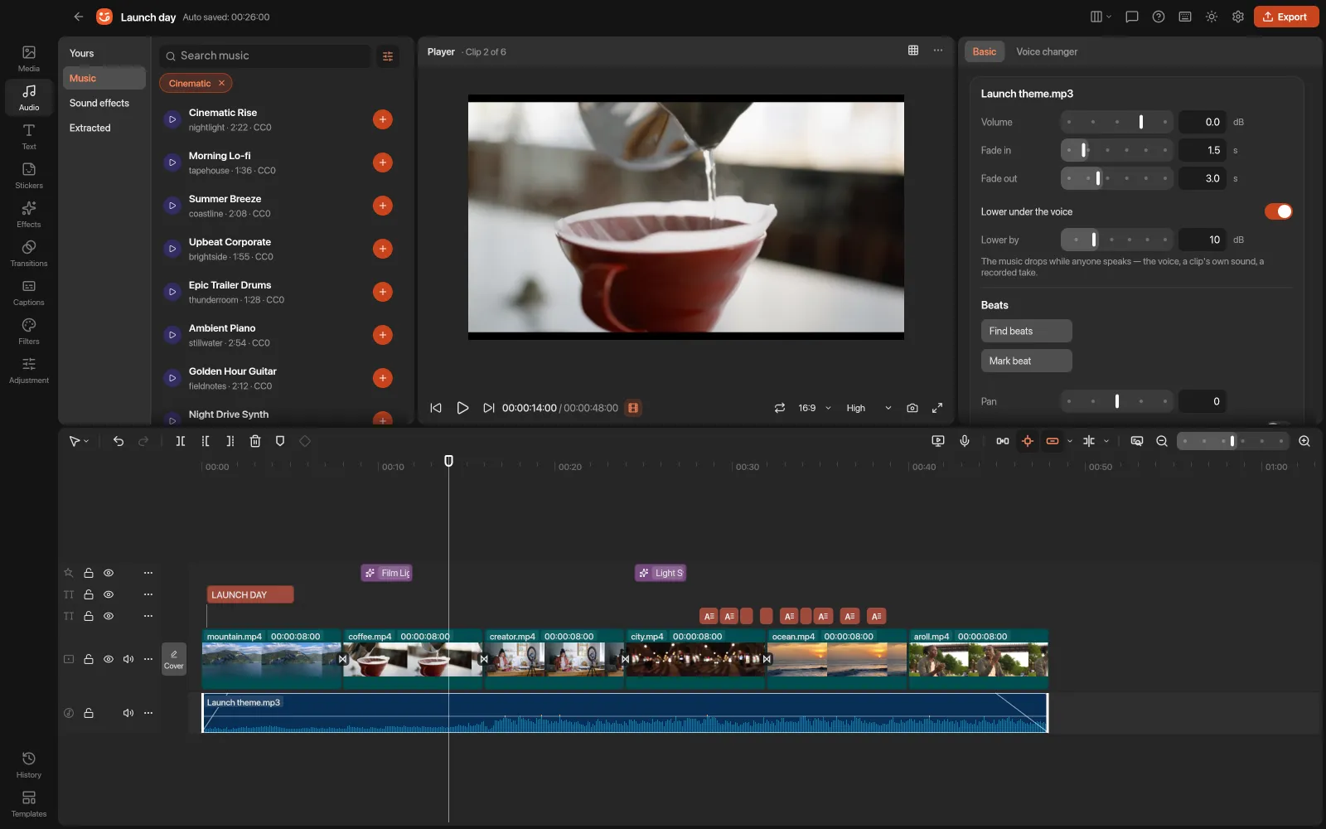Image resolution: width=1326 pixels, height=829 pixels.
Task: Open the player's more options menu
Action: 938,51
